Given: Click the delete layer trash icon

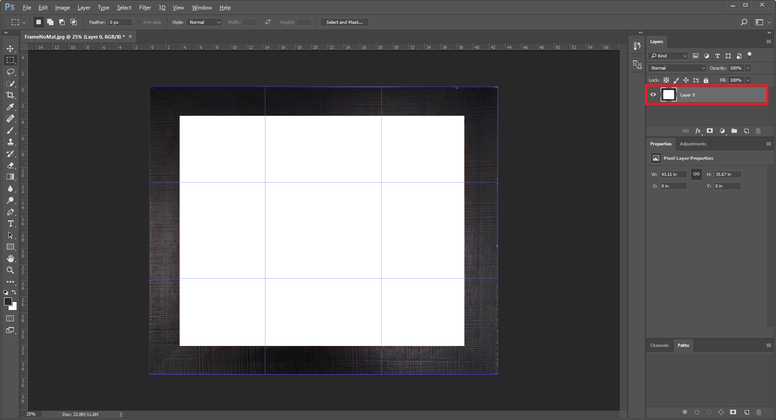Looking at the screenshot, I should pyautogui.click(x=758, y=131).
